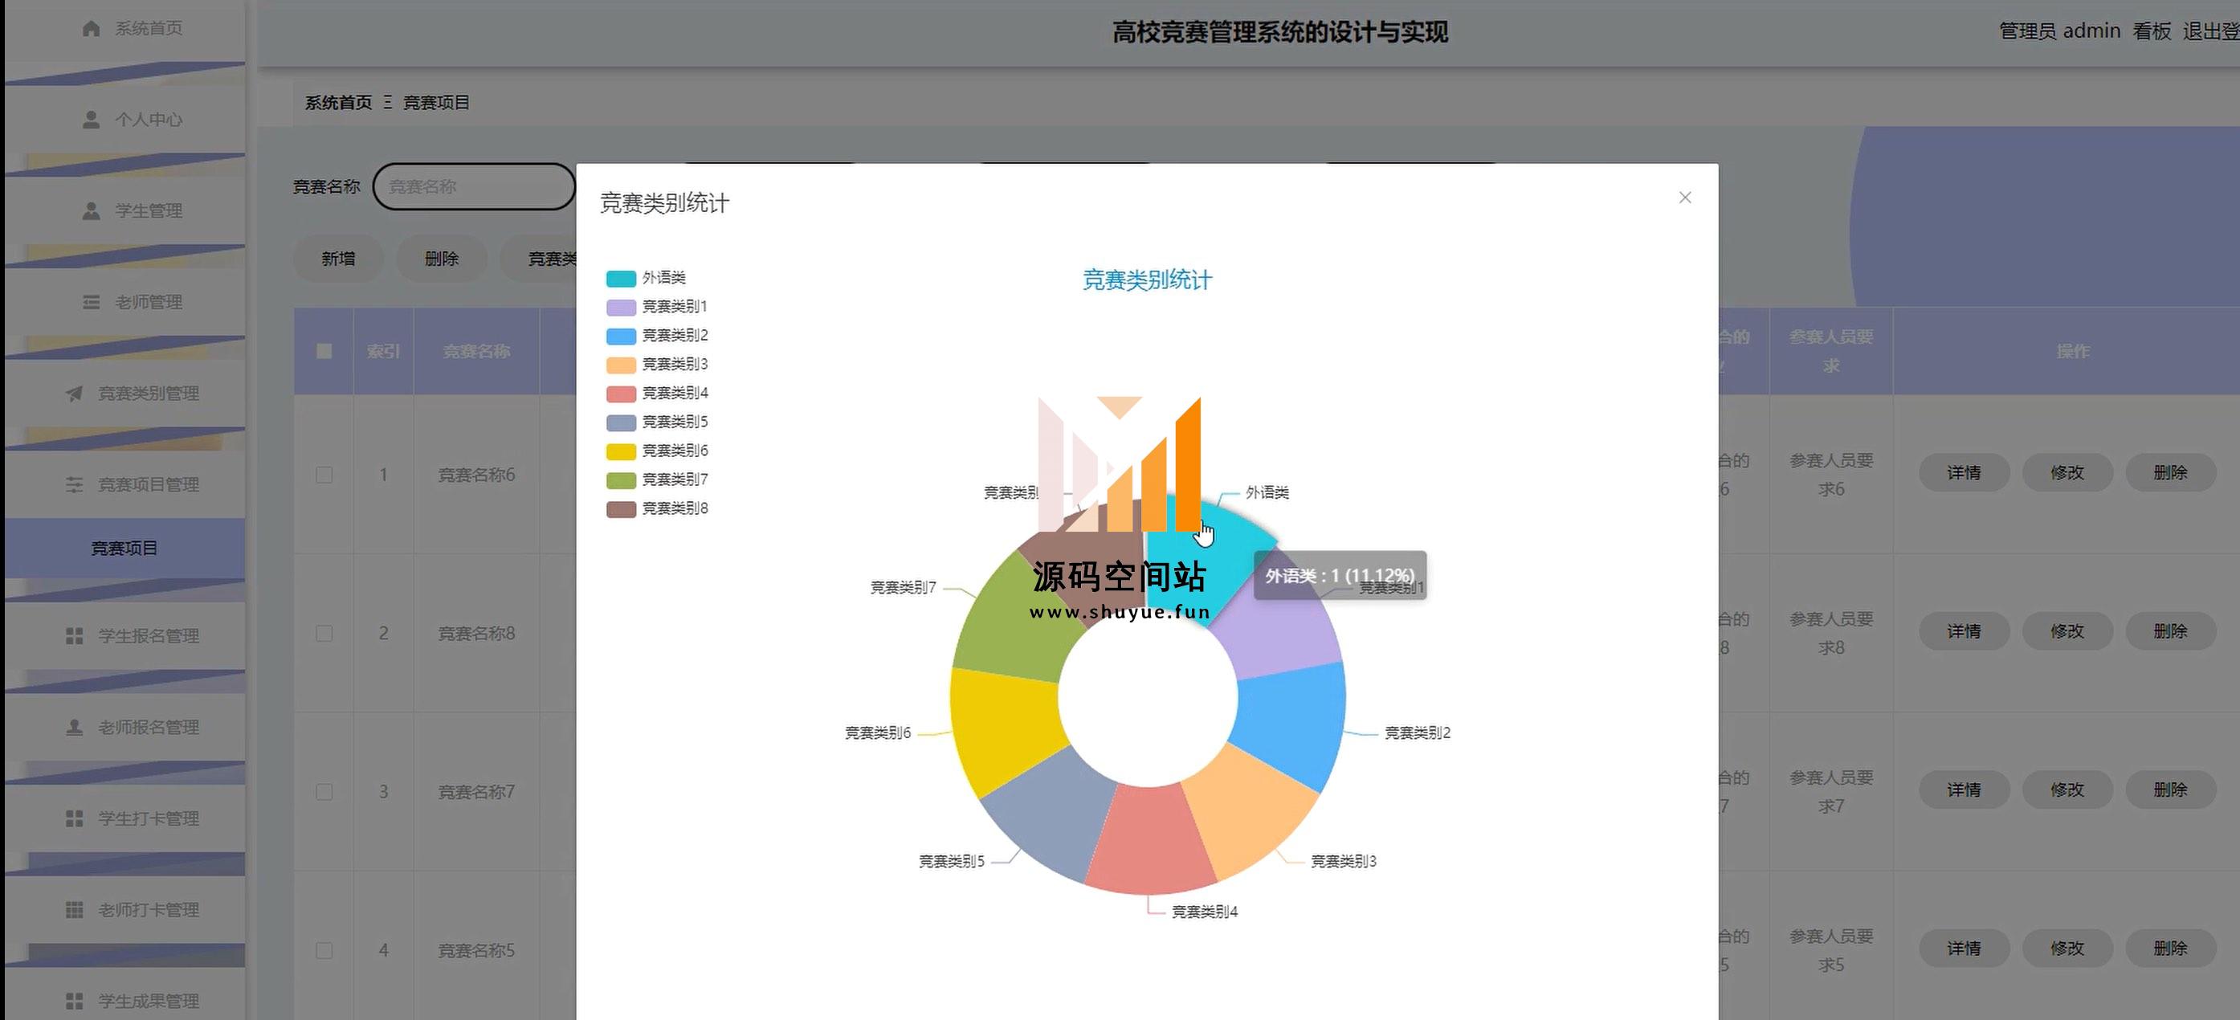Check the row for 竞赛名称8
2240x1020 pixels.
pos(324,633)
